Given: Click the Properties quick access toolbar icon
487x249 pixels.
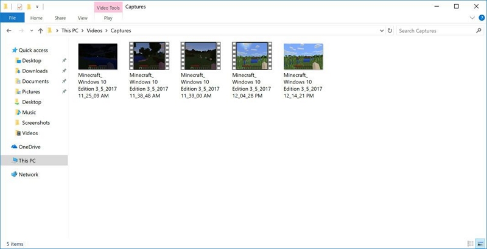Looking at the screenshot, I should point(19,7).
